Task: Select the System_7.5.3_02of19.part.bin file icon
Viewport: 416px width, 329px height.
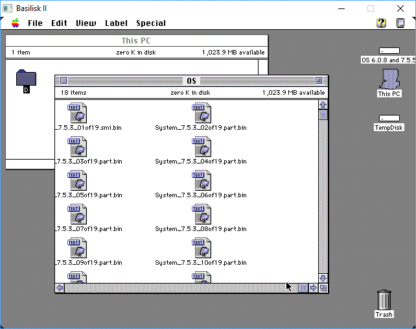Action: (202, 113)
